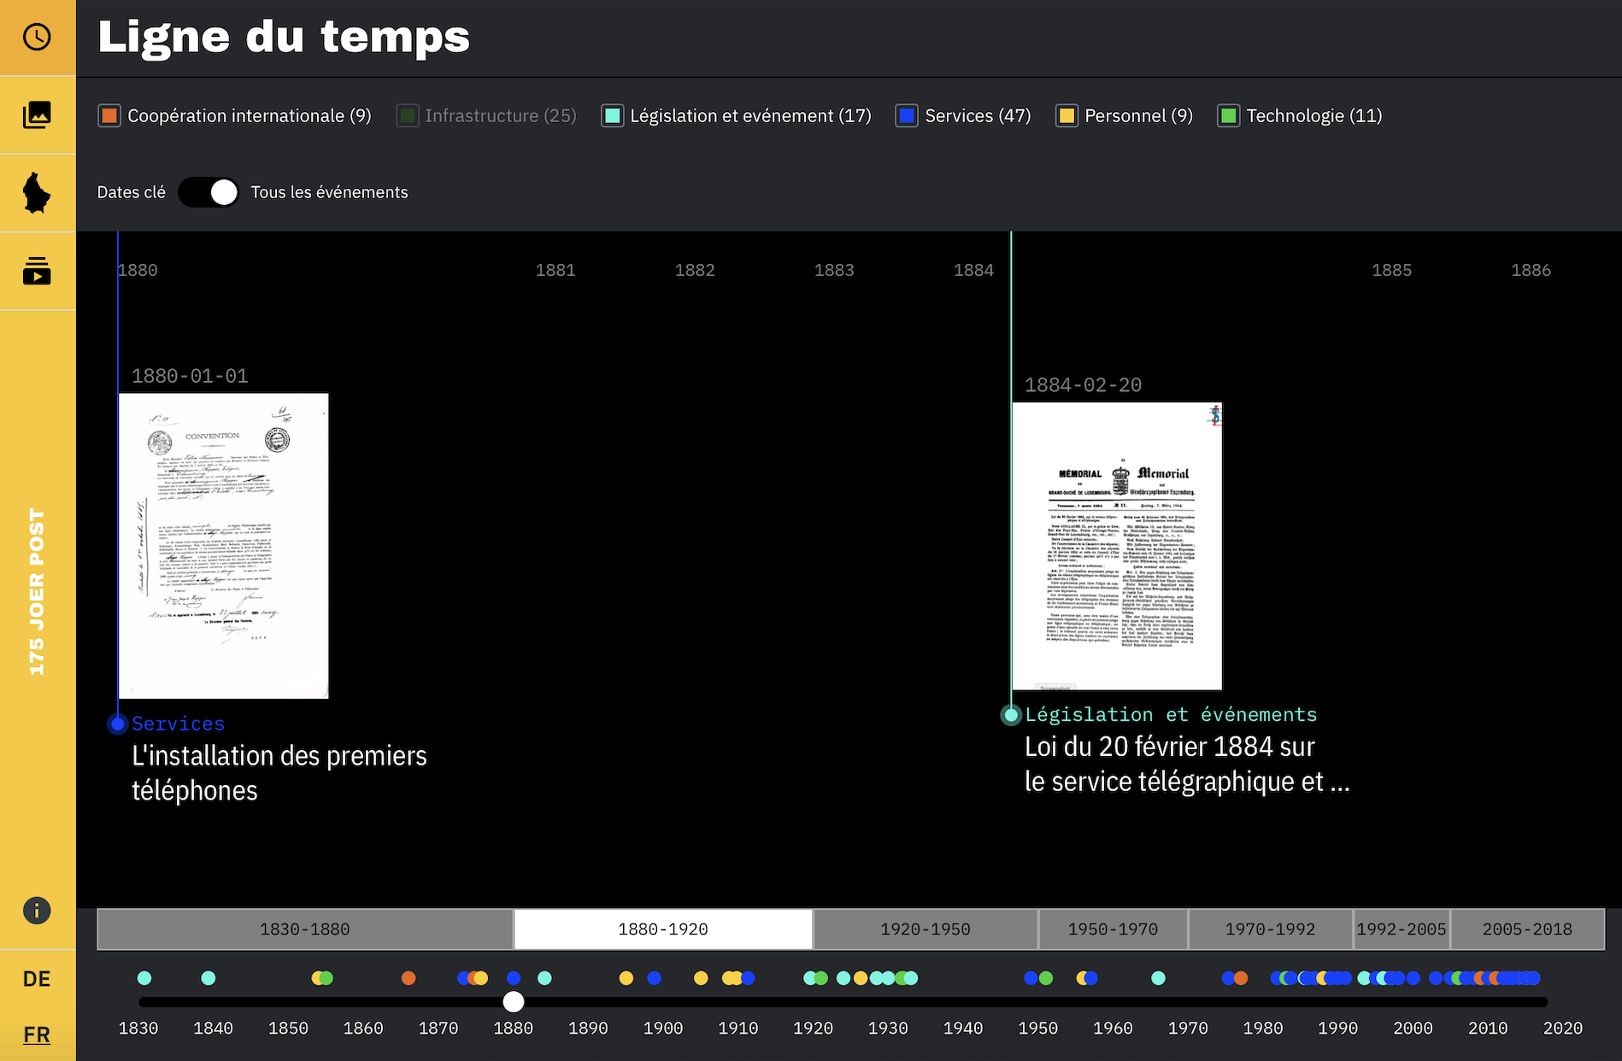This screenshot has height=1061, width=1622.
Task: Switch the Dates clé / Tous les événements toggle
Action: click(209, 192)
